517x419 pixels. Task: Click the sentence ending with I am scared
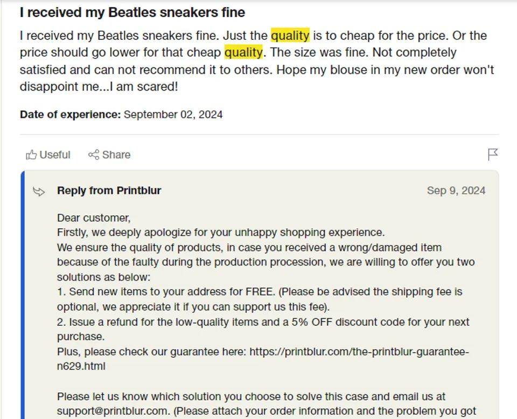(99, 87)
